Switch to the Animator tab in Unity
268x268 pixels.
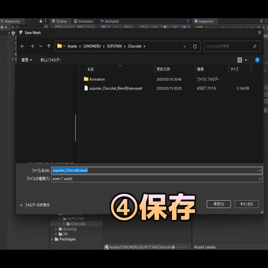pyautogui.click(x=110, y=21)
